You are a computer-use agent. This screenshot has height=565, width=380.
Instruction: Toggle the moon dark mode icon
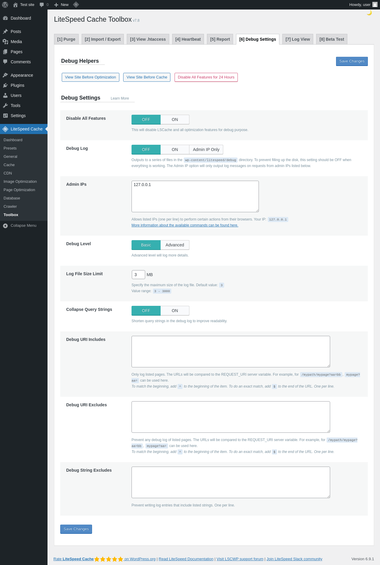point(369,13)
